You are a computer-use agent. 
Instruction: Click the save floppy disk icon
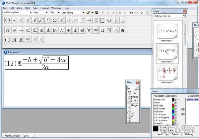(x=97, y=13)
